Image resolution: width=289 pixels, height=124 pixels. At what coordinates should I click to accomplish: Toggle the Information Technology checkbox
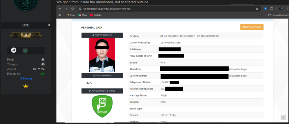click(x=161, y=36)
